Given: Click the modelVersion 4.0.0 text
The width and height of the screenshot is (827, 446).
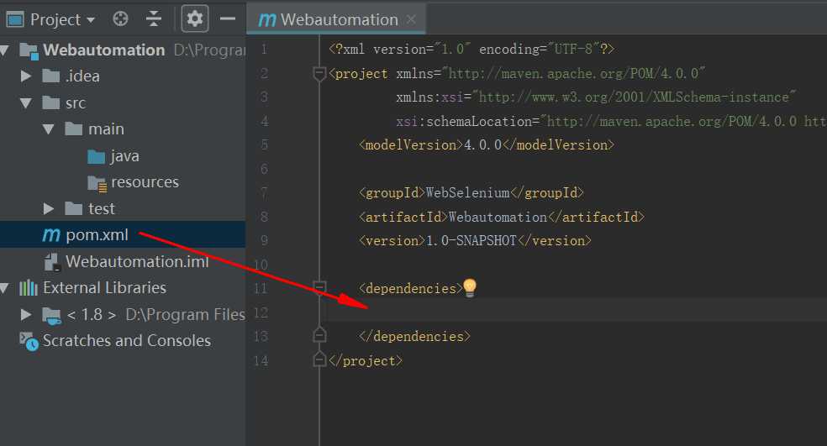Looking at the screenshot, I should [x=482, y=145].
